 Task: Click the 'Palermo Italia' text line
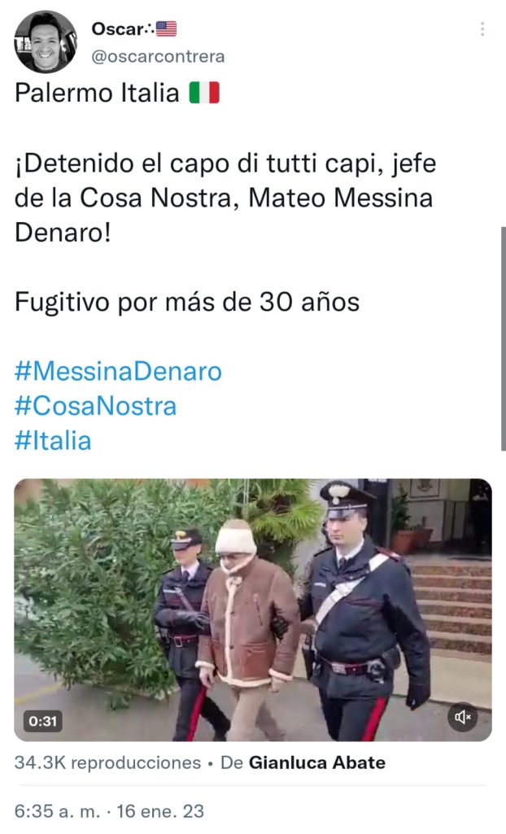click(97, 93)
